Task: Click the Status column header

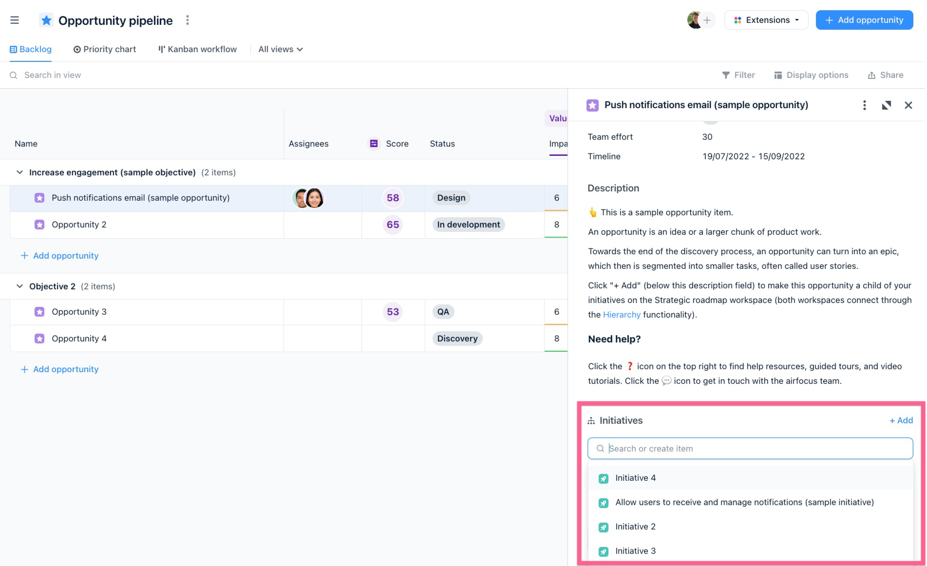Action: click(x=442, y=144)
